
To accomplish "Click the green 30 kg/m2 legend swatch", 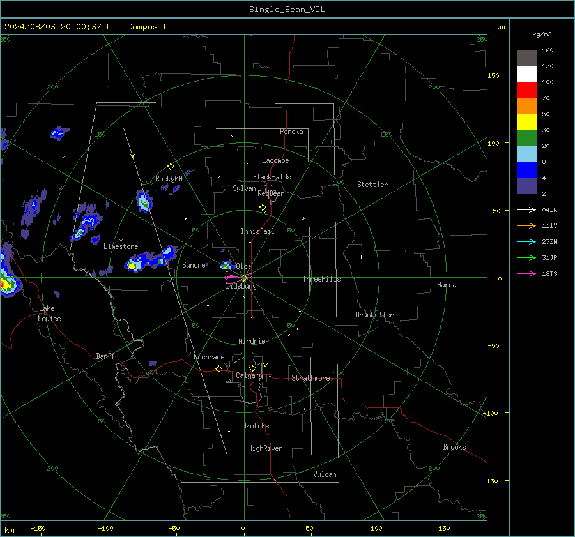I will pos(526,137).
